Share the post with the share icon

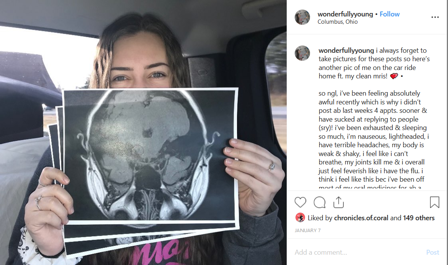coord(339,202)
